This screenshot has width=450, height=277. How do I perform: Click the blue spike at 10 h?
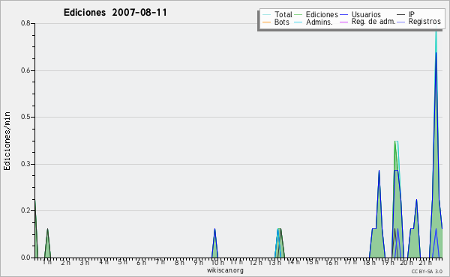pyautogui.click(x=214, y=243)
